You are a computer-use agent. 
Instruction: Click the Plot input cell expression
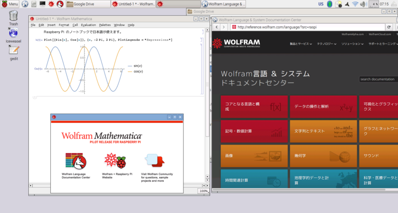108,40
